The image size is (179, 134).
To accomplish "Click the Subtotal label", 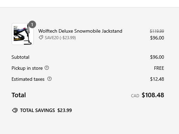I will click(x=20, y=57).
